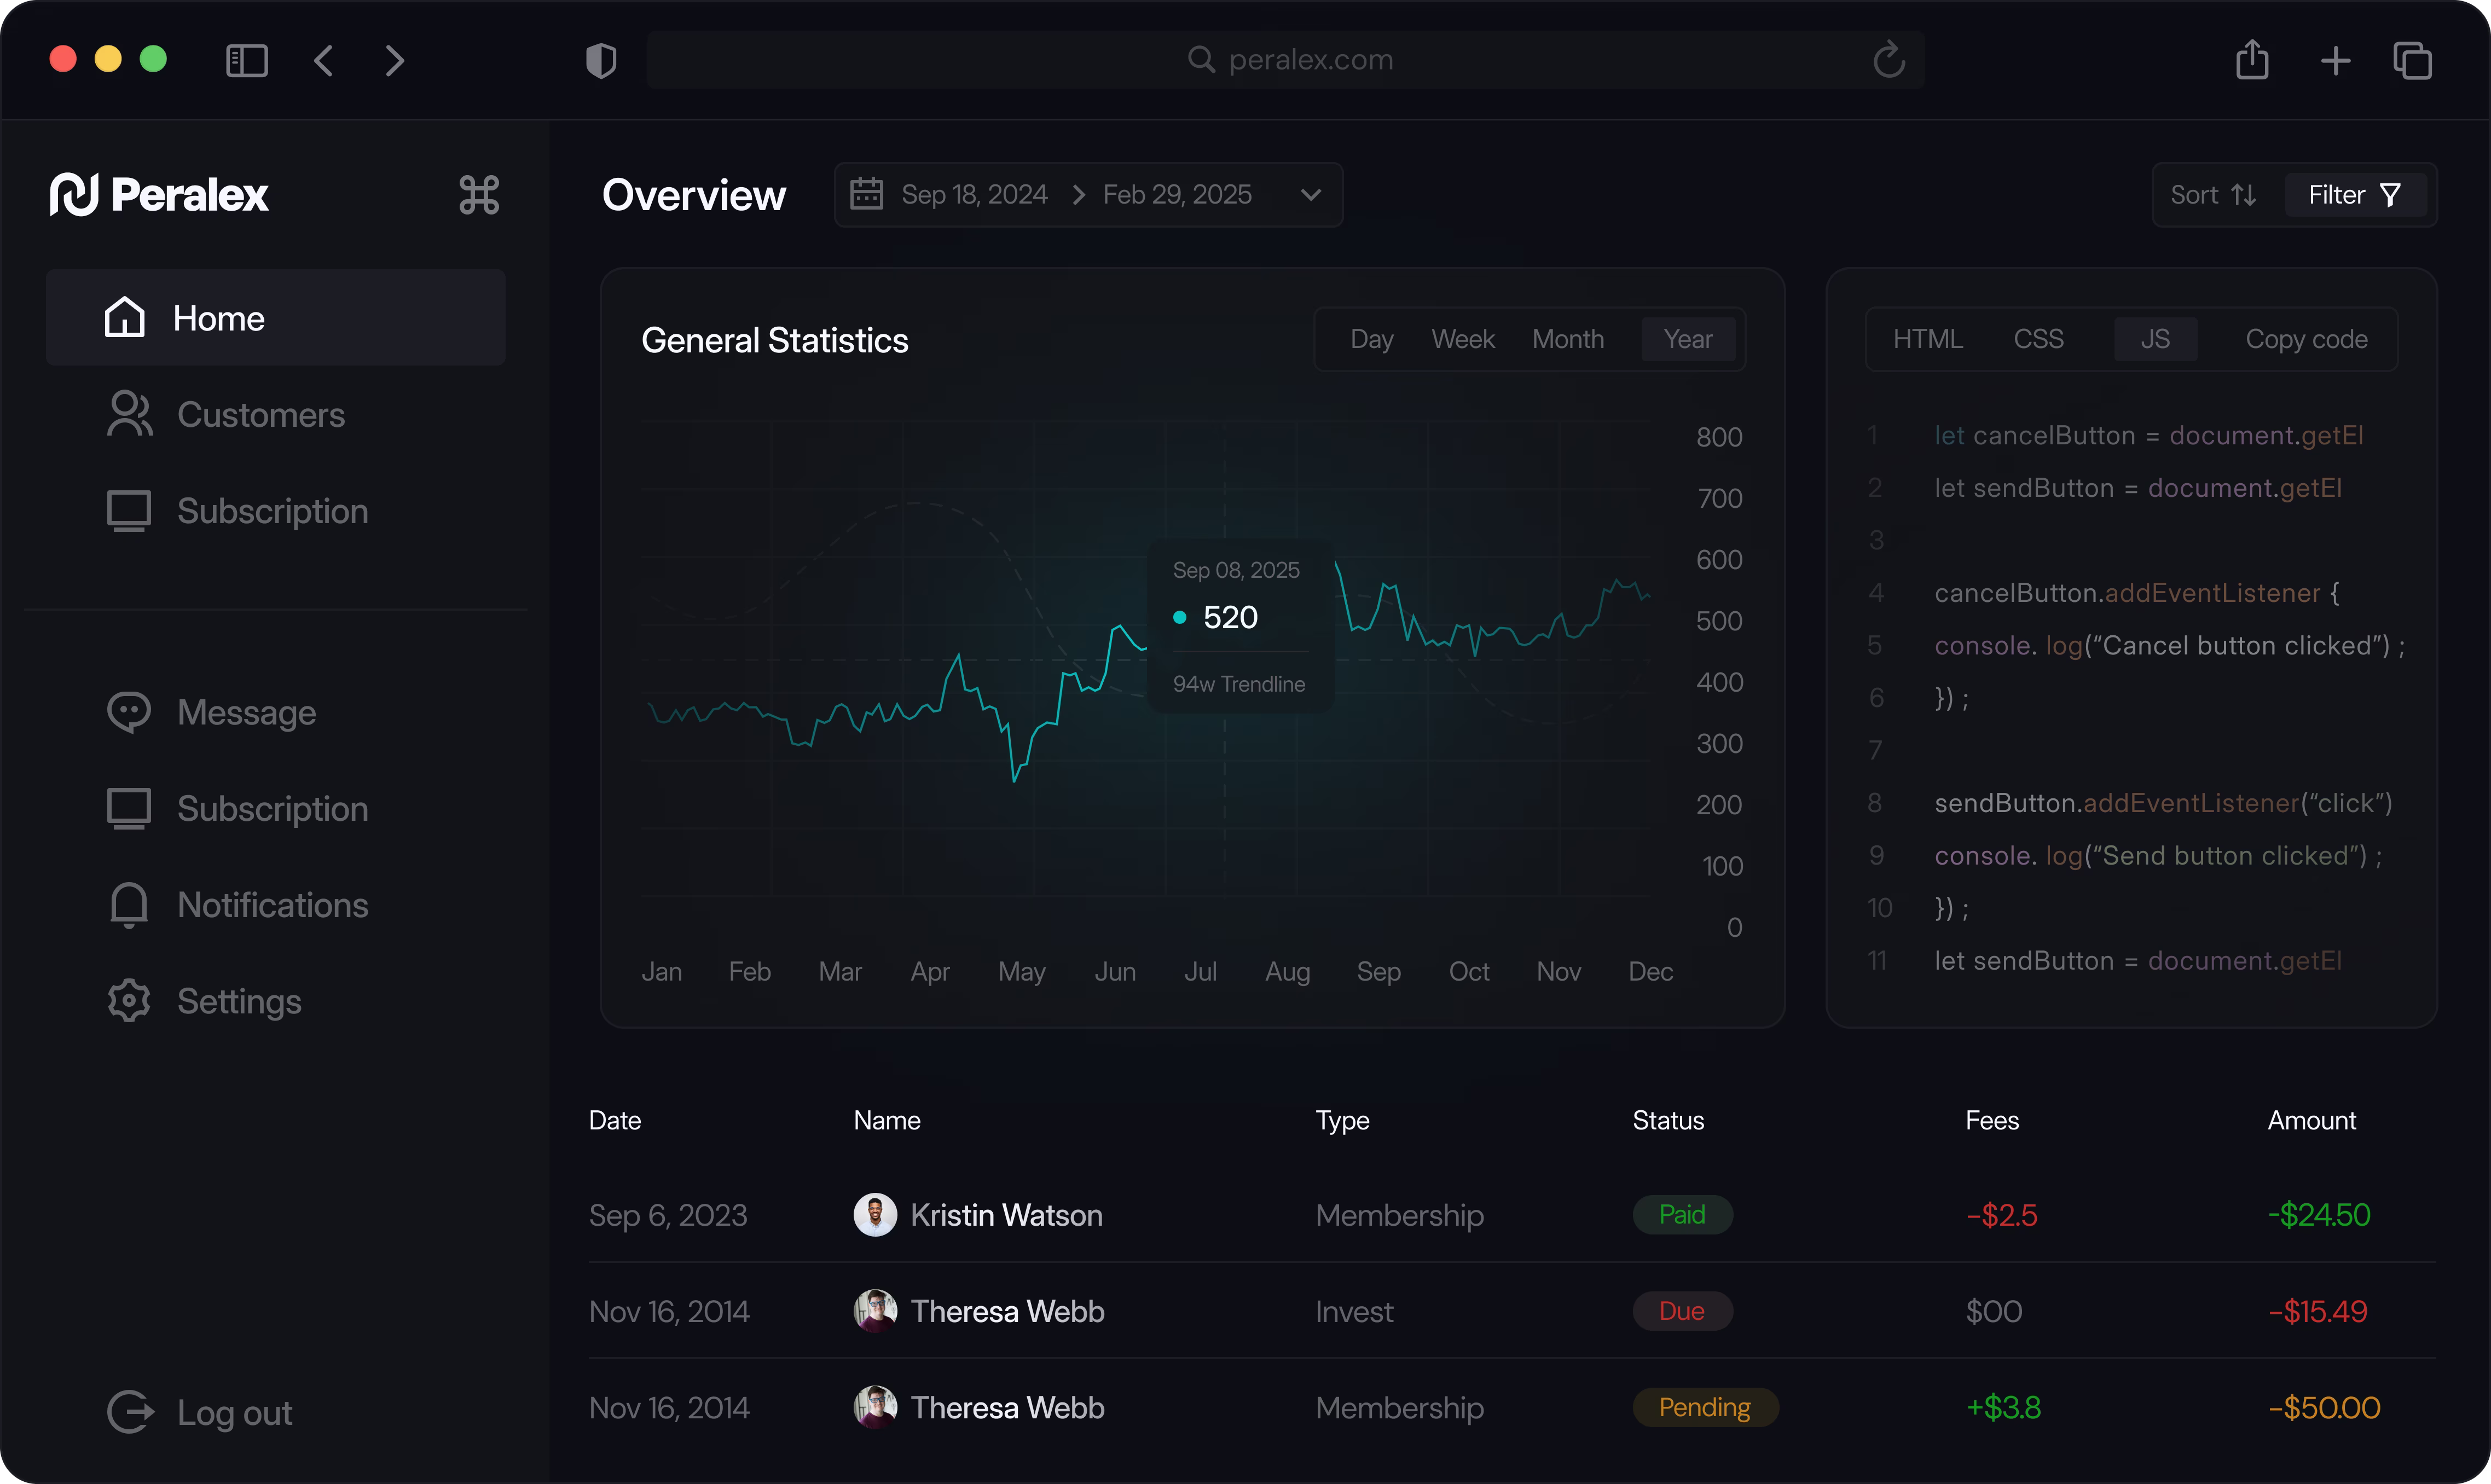2491x1484 pixels.
Task: Reload the page with refresh icon
Action: (x=1888, y=60)
